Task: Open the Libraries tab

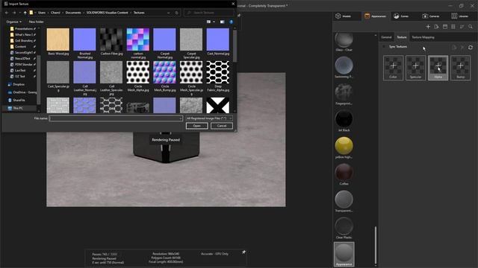Action: 460,16
